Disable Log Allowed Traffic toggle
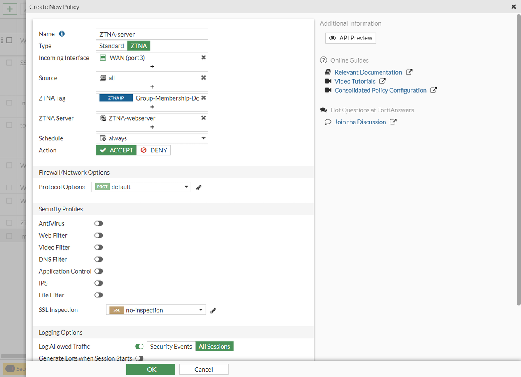Image resolution: width=521 pixels, height=377 pixels. click(x=139, y=347)
